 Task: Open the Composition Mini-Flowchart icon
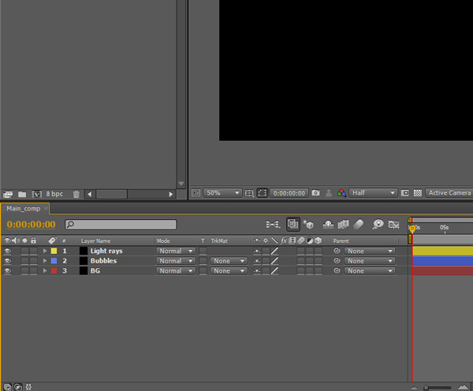(x=273, y=225)
